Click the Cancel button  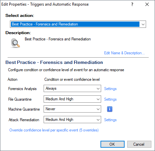tap(139, 144)
